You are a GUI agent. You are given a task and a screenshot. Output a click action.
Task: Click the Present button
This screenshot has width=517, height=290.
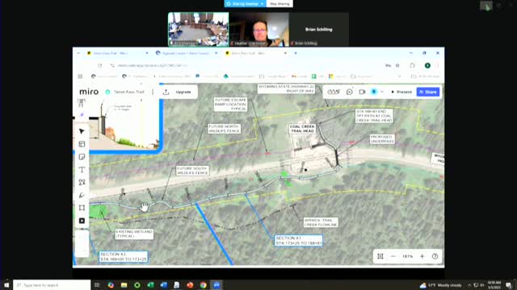tap(401, 92)
